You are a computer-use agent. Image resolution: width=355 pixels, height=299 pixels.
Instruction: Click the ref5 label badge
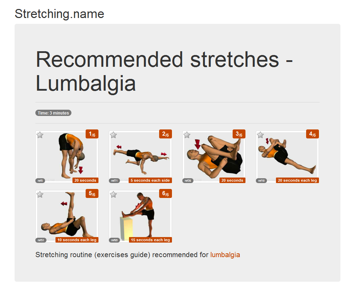point(40,181)
